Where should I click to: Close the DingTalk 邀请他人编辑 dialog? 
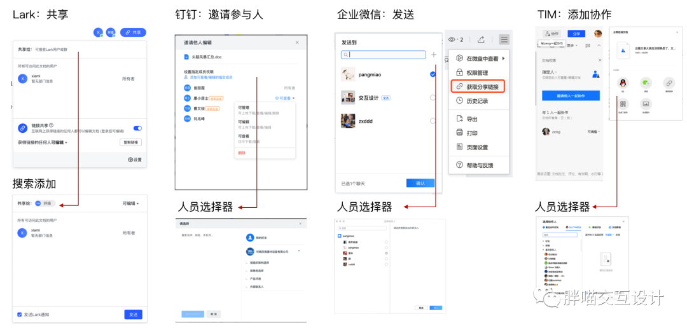tap(297, 43)
